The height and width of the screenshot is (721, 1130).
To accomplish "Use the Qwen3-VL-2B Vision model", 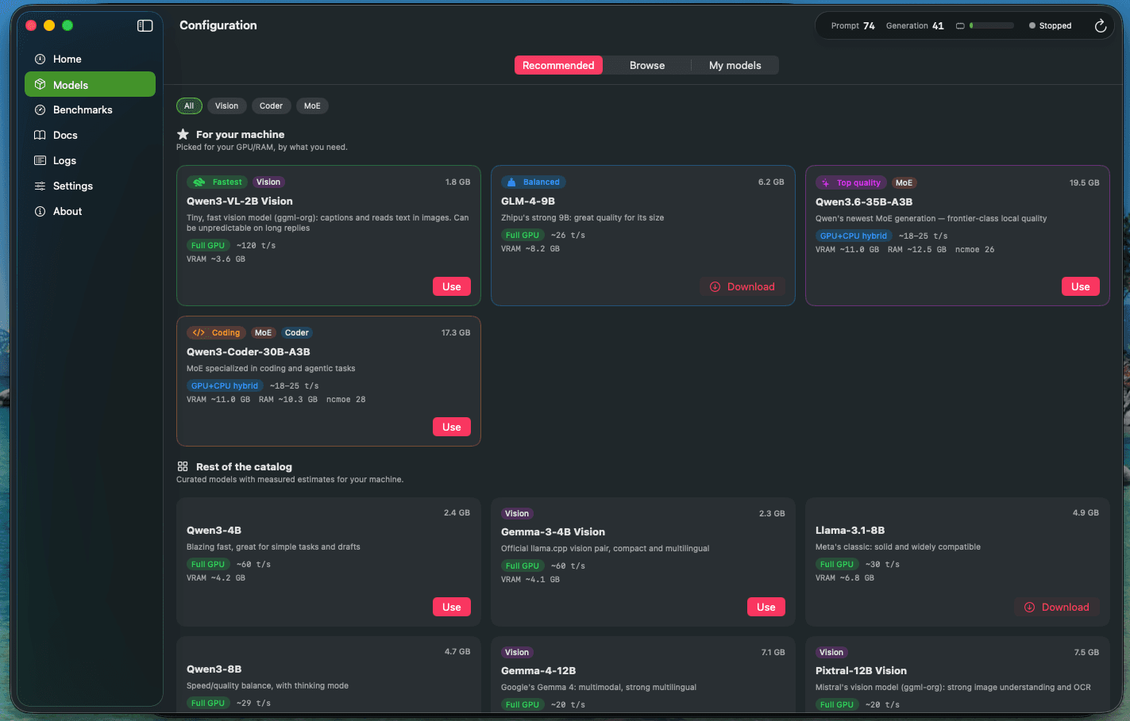I will (452, 286).
